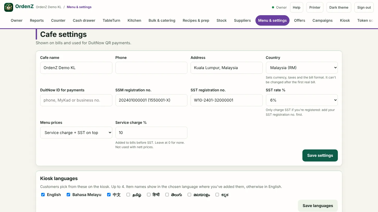378x212 pixels.
Task: Go to the Counter tab
Action: click(58, 20)
